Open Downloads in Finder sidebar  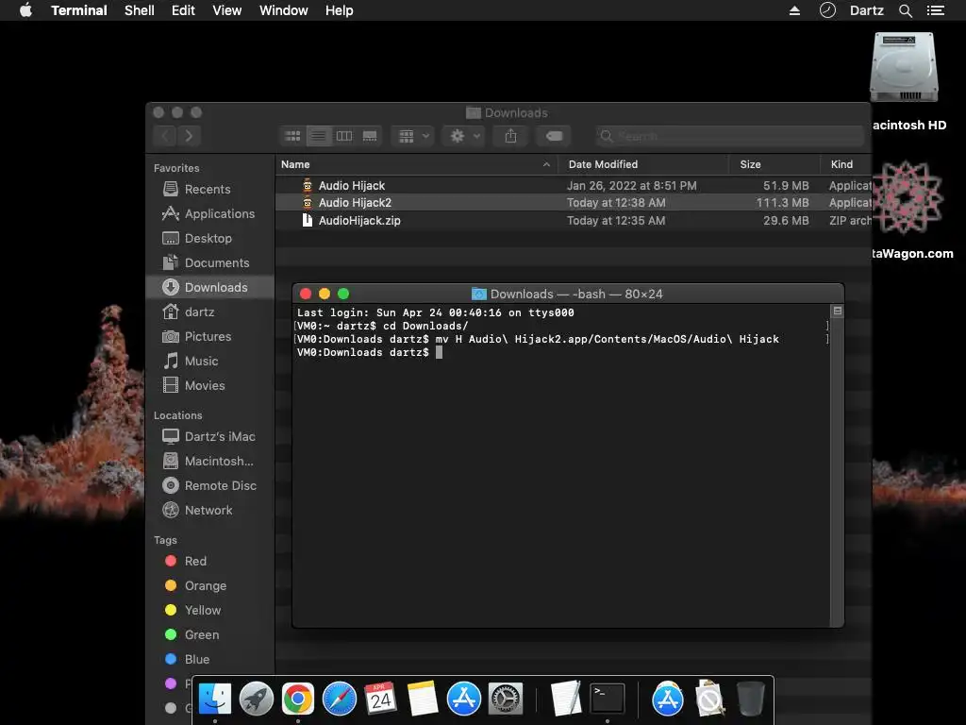click(x=209, y=287)
